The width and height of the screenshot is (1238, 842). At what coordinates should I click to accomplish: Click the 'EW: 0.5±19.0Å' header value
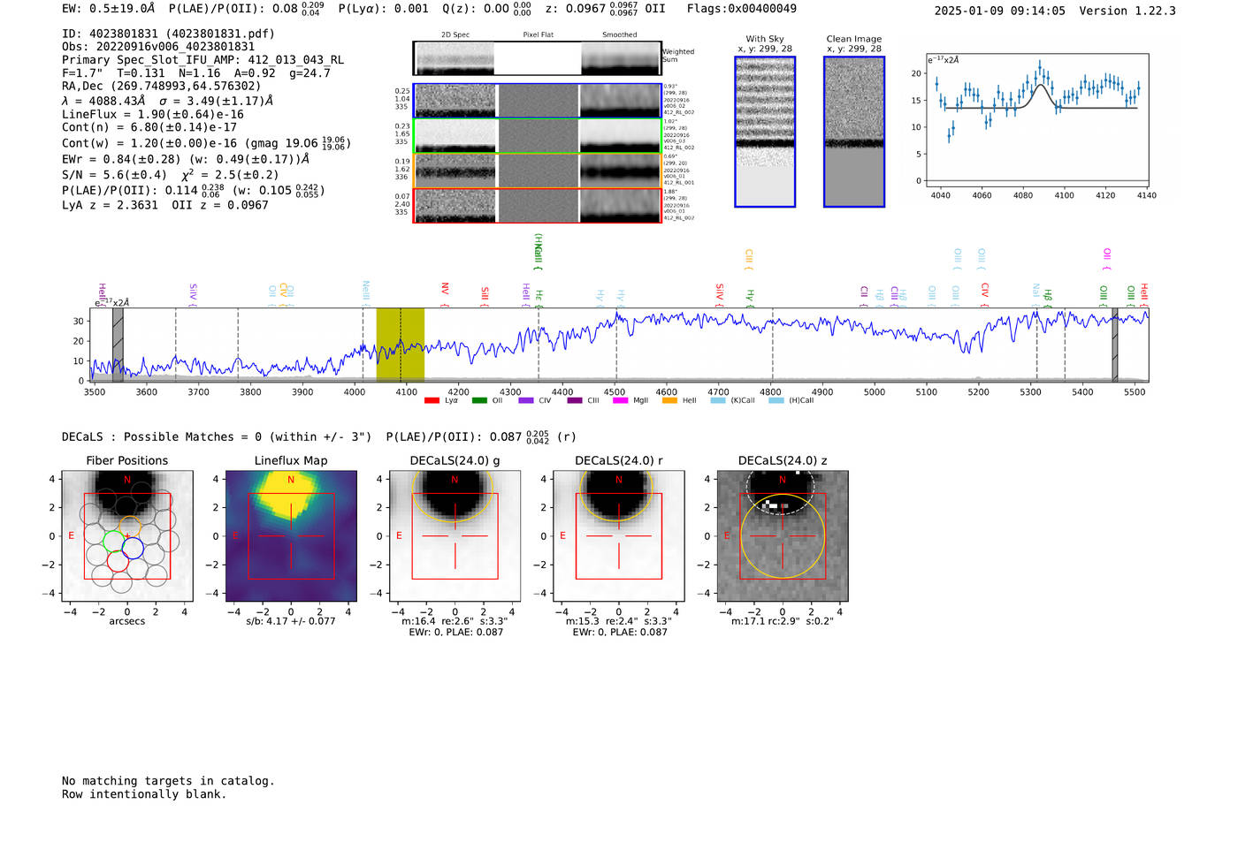[x=108, y=9]
